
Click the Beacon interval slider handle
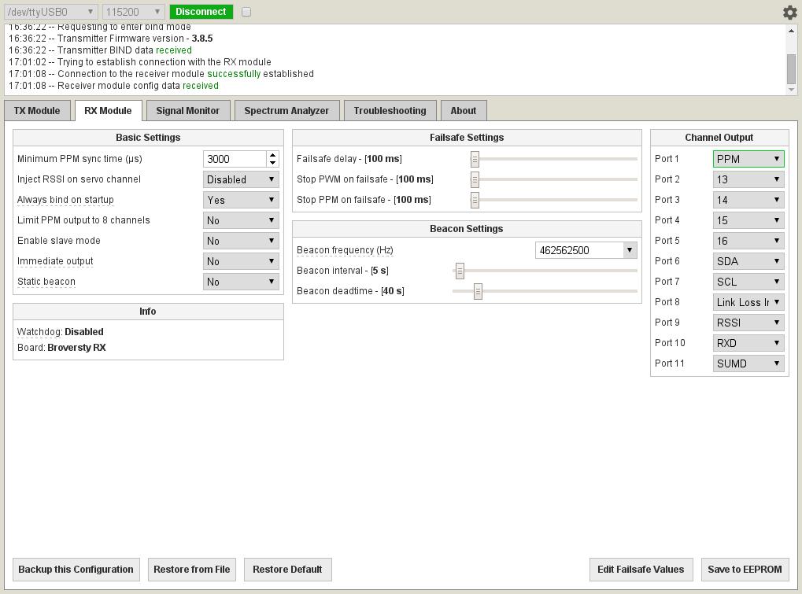460,271
